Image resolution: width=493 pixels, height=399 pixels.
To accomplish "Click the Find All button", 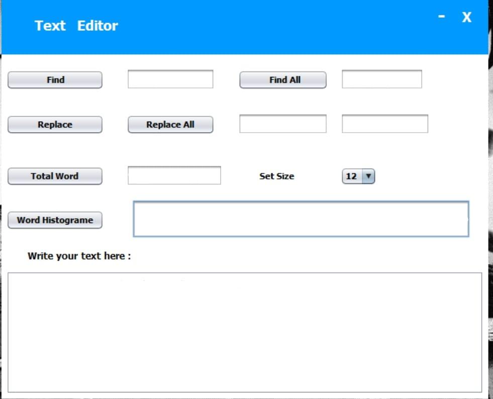I will click(282, 79).
